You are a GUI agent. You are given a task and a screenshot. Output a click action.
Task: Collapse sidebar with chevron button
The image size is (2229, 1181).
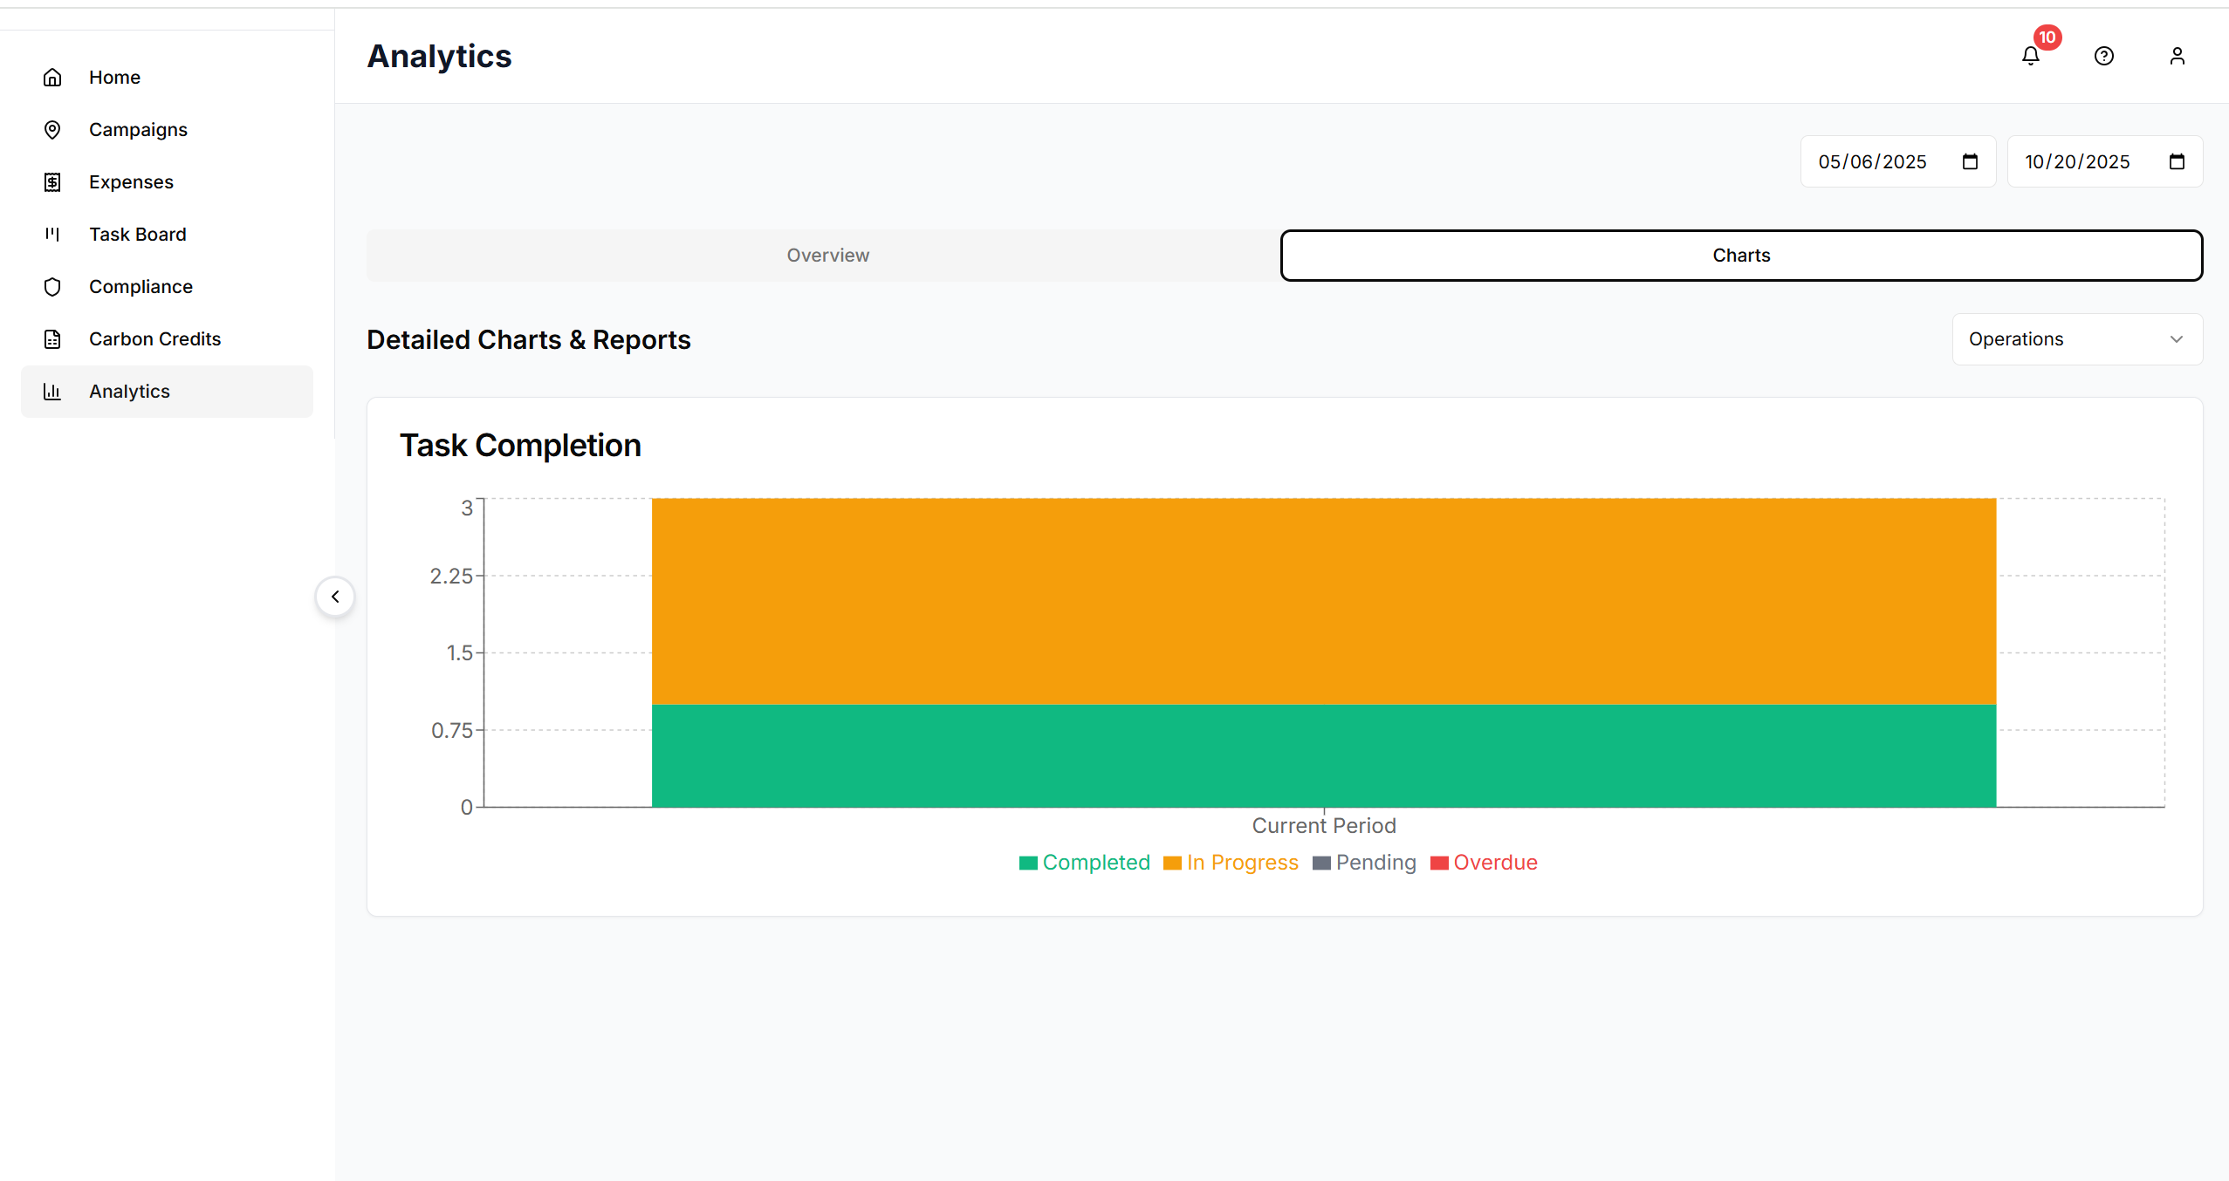click(335, 597)
